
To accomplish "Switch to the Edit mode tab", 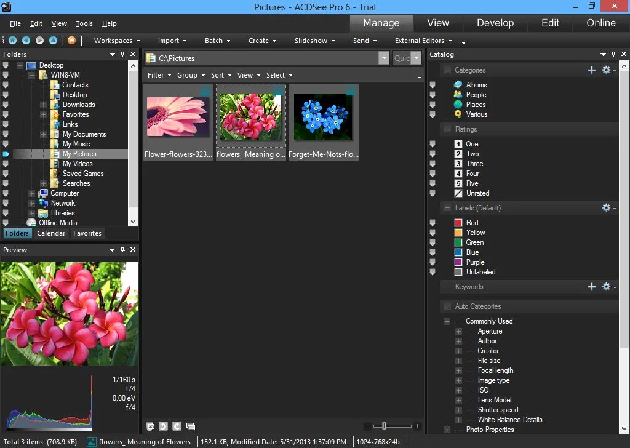I will pyautogui.click(x=550, y=23).
